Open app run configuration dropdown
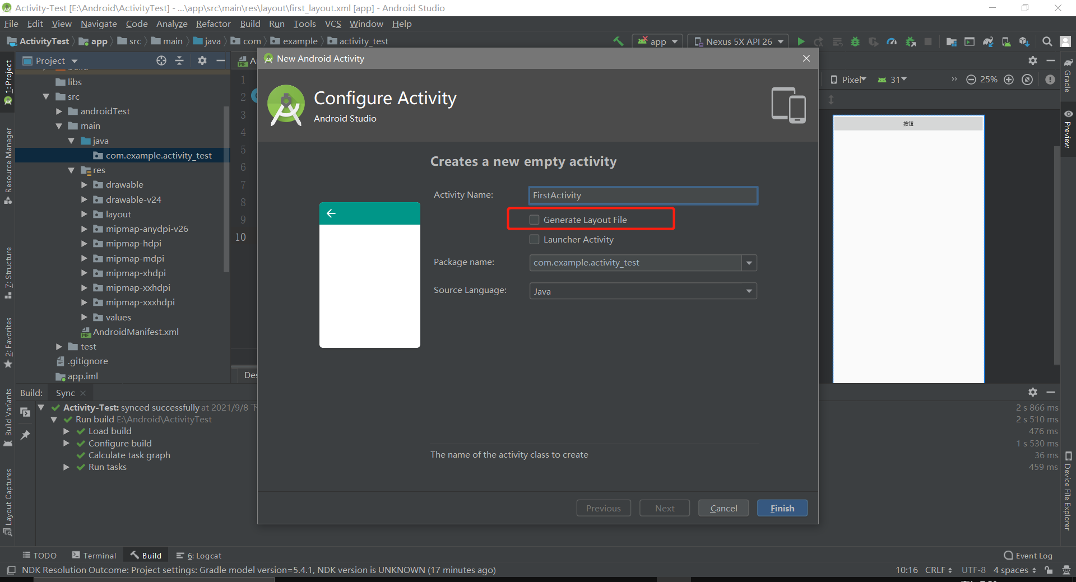 pyautogui.click(x=658, y=41)
